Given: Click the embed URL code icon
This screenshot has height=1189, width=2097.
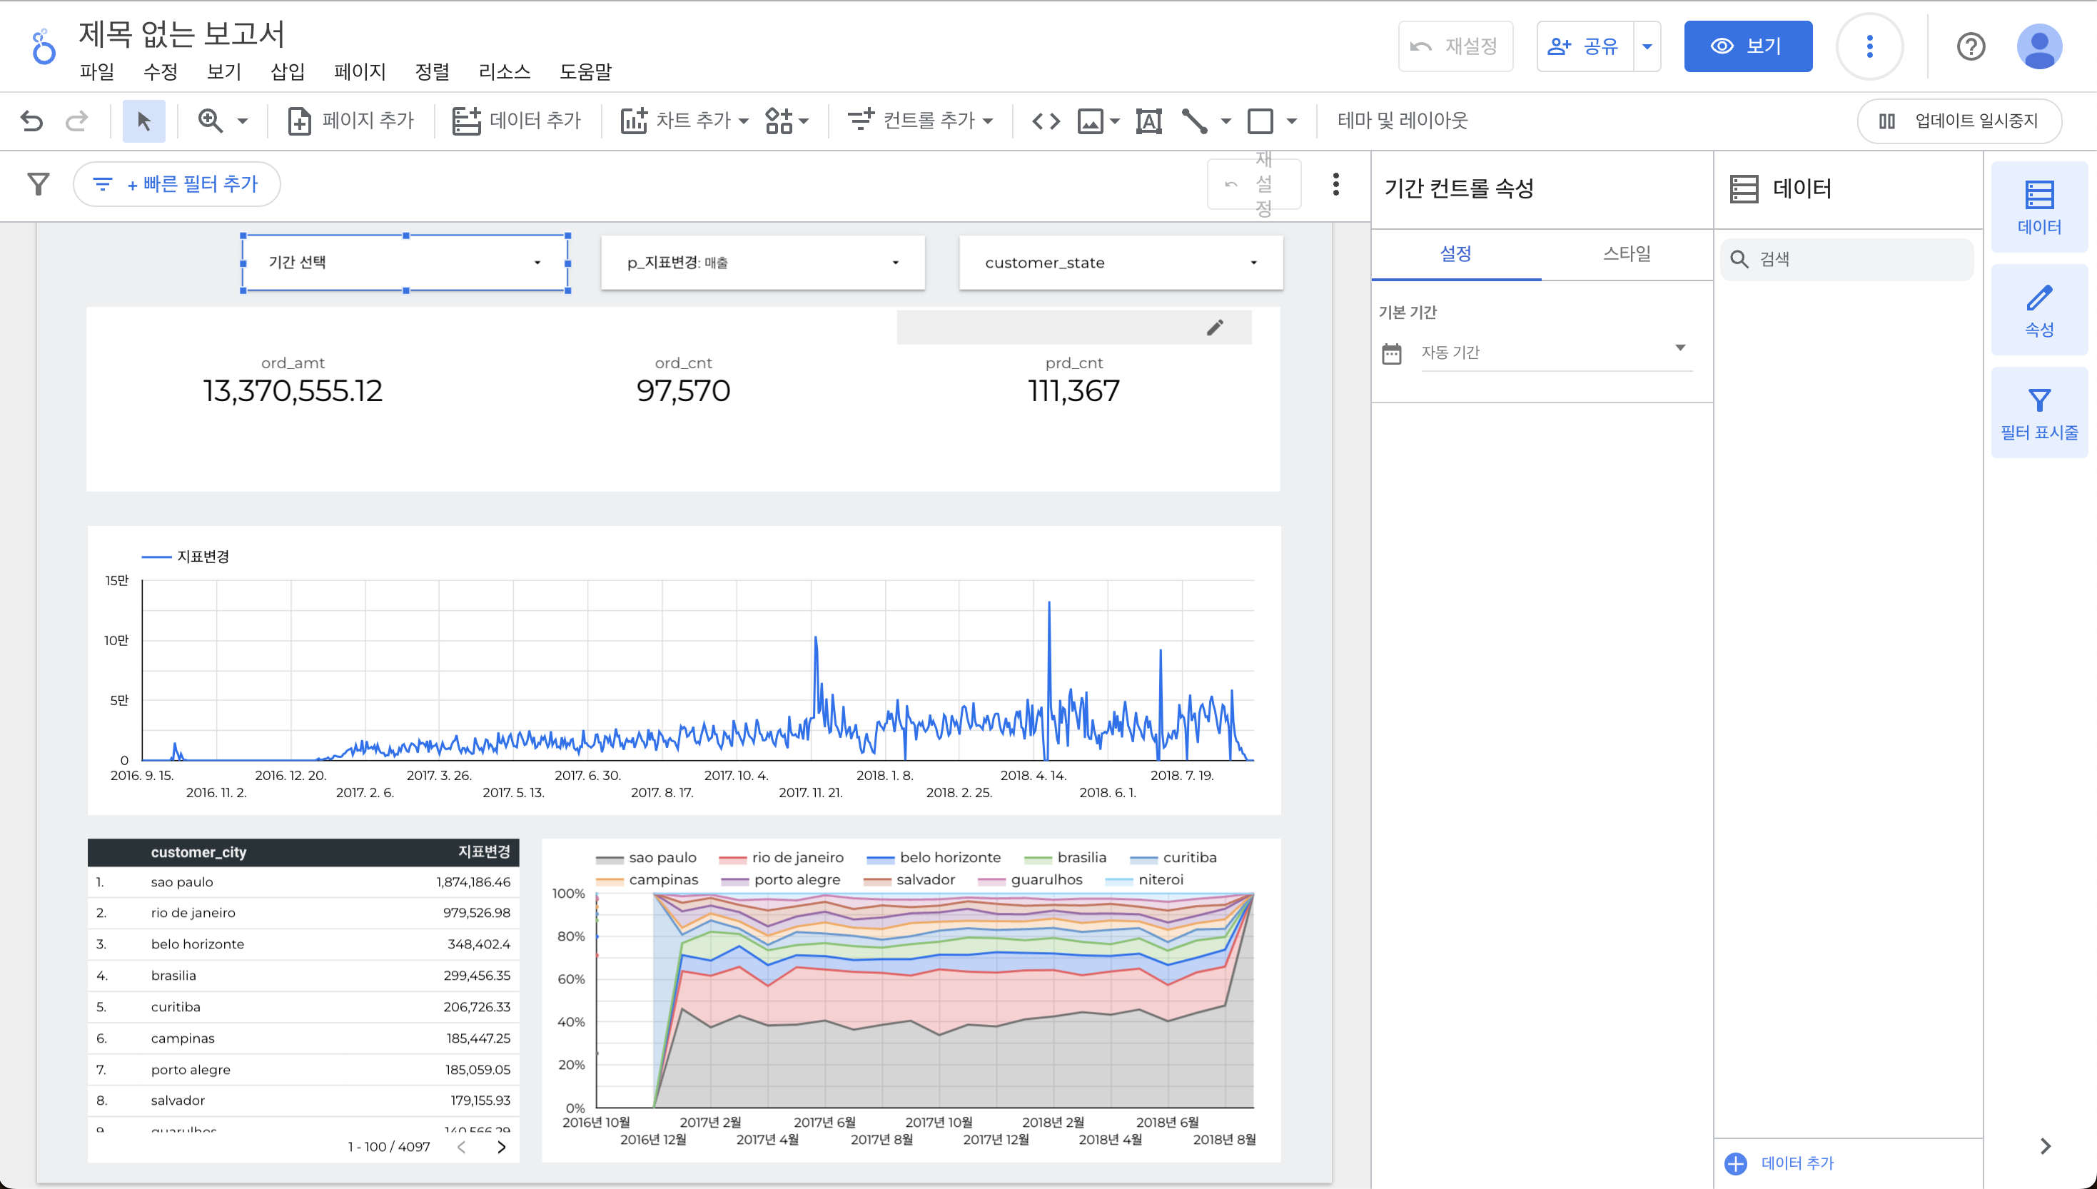Looking at the screenshot, I should 1046,121.
